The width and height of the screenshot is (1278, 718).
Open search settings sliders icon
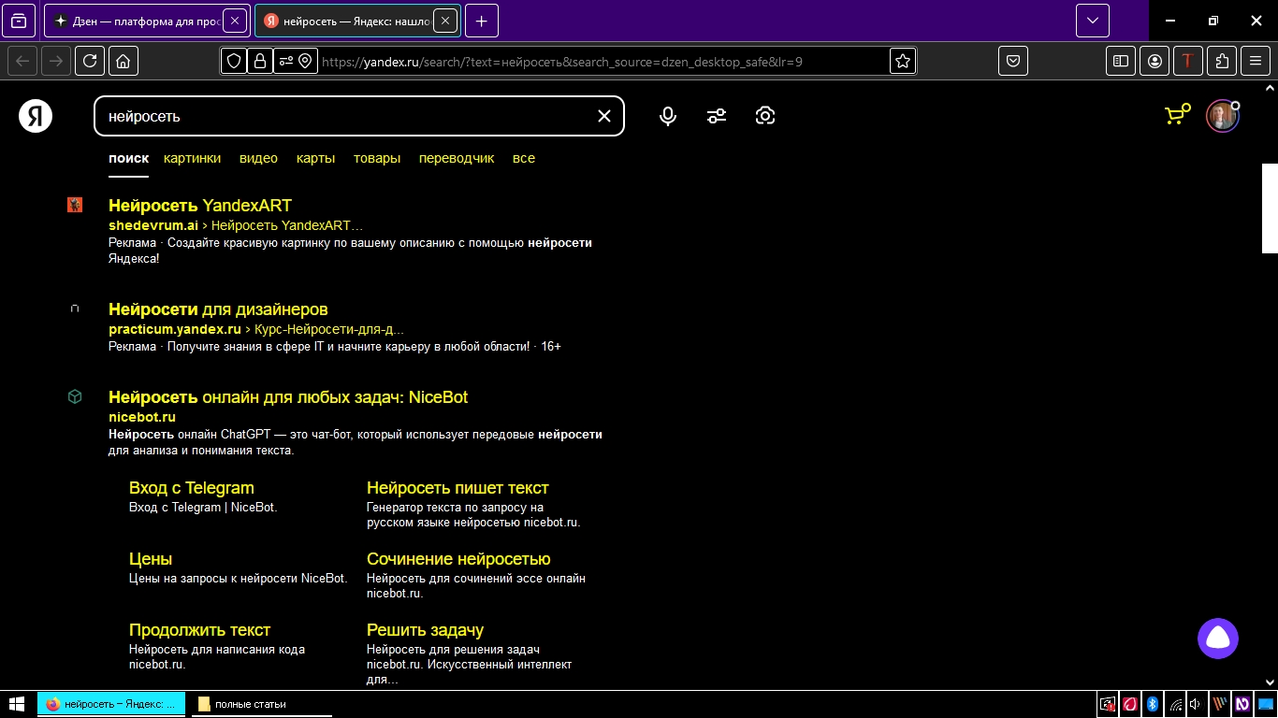[x=717, y=116]
